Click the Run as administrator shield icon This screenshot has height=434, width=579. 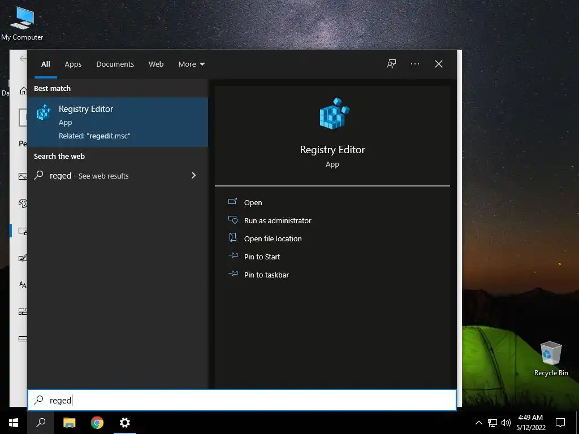click(232, 220)
